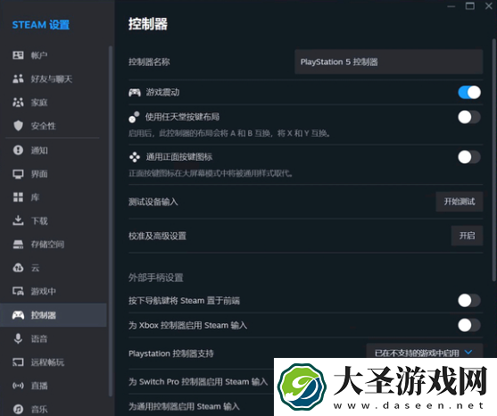The image size is (497, 416).
Task: Click the 界面 monitor icon
Action: point(18,174)
